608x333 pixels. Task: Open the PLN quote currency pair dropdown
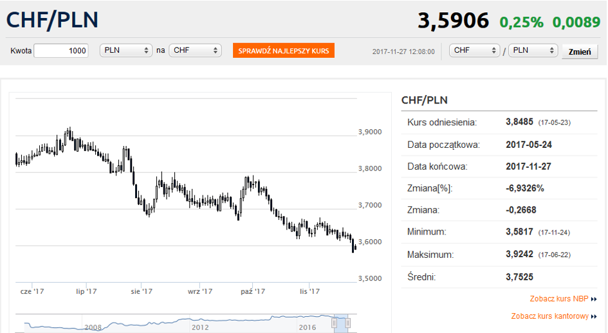coord(533,50)
